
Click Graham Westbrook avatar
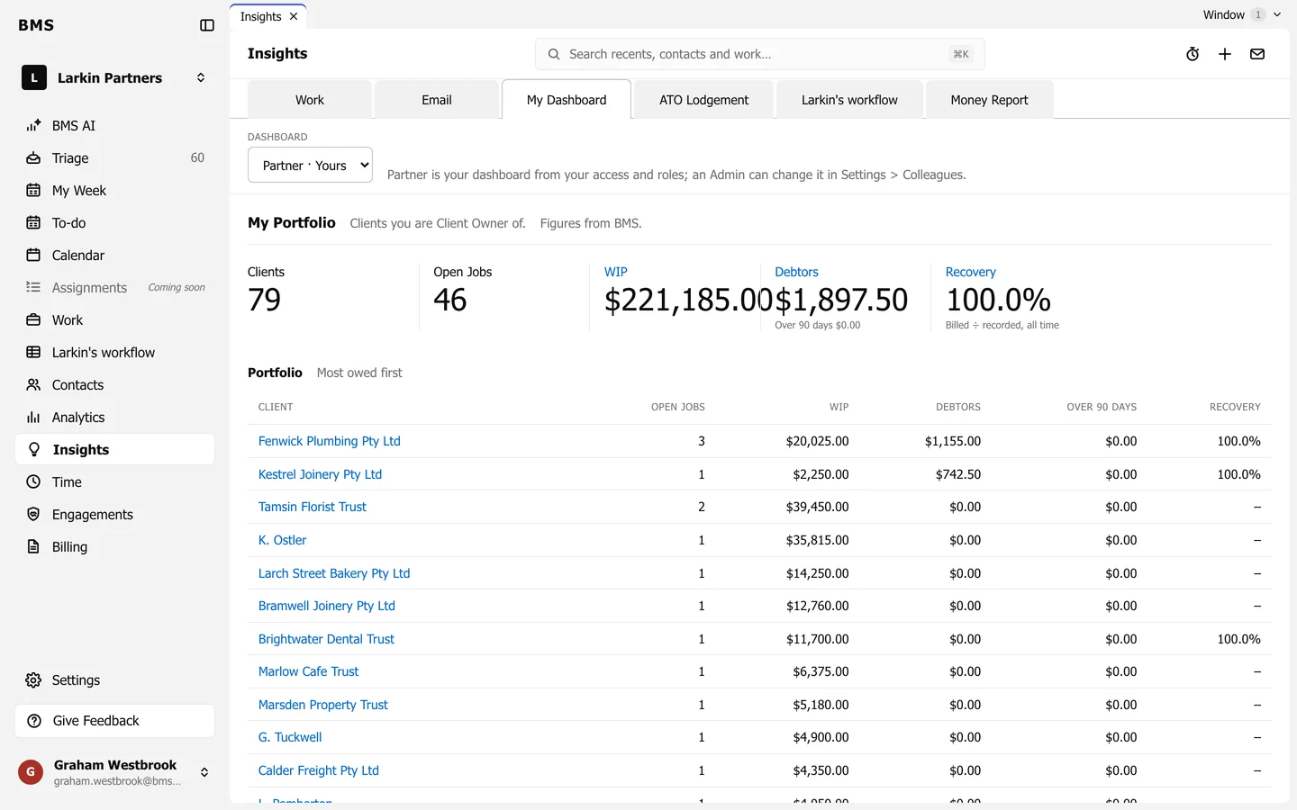click(31, 772)
